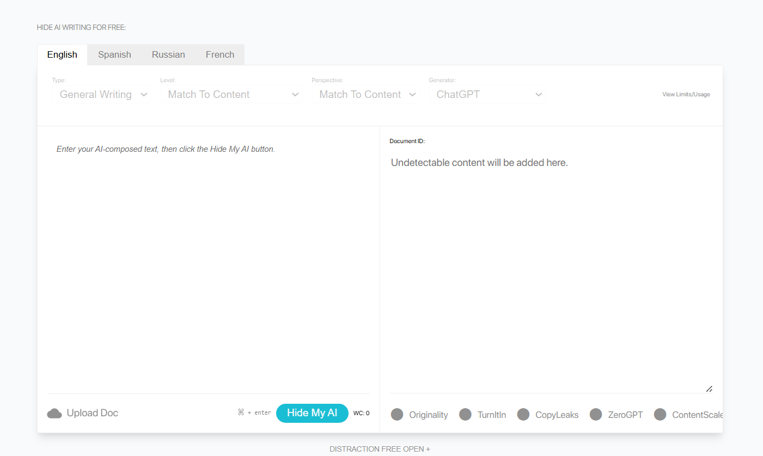Click into the AI-composed text input area
763x456 pixels.
[208, 261]
